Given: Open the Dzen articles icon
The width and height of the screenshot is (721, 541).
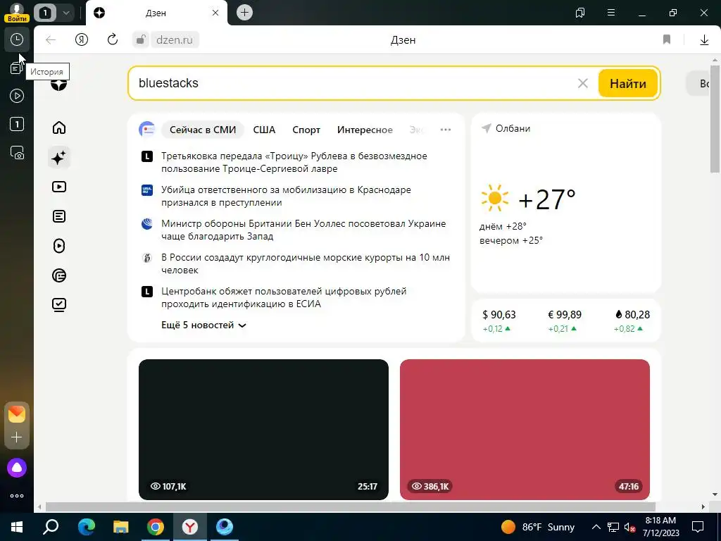Looking at the screenshot, I should point(59,216).
